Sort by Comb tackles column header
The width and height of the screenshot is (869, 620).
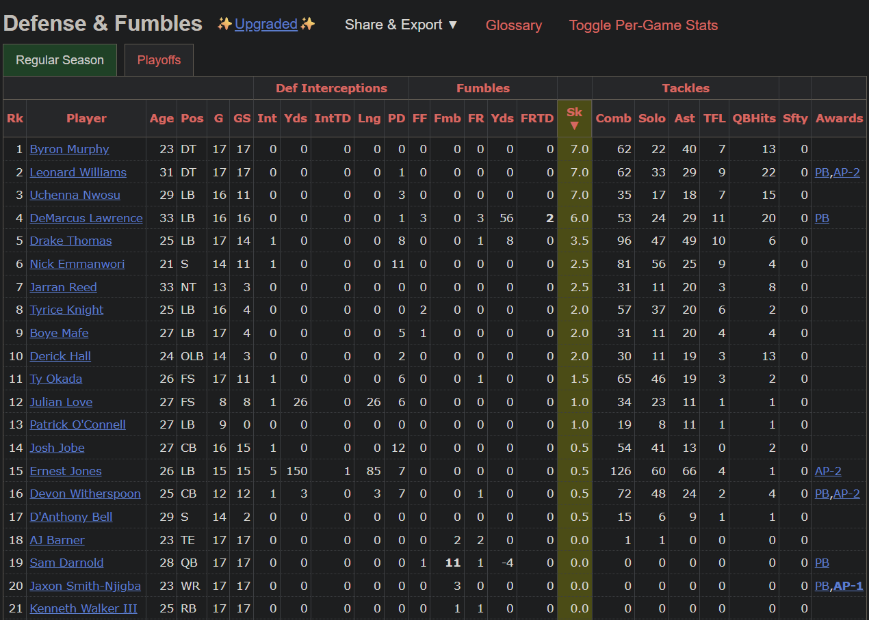pyautogui.click(x=613, y=118)
